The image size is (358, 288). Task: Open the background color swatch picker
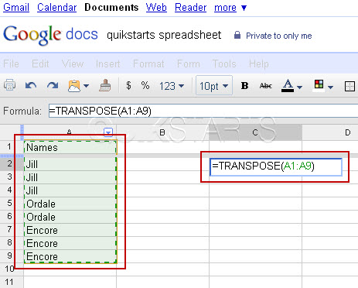323,86
